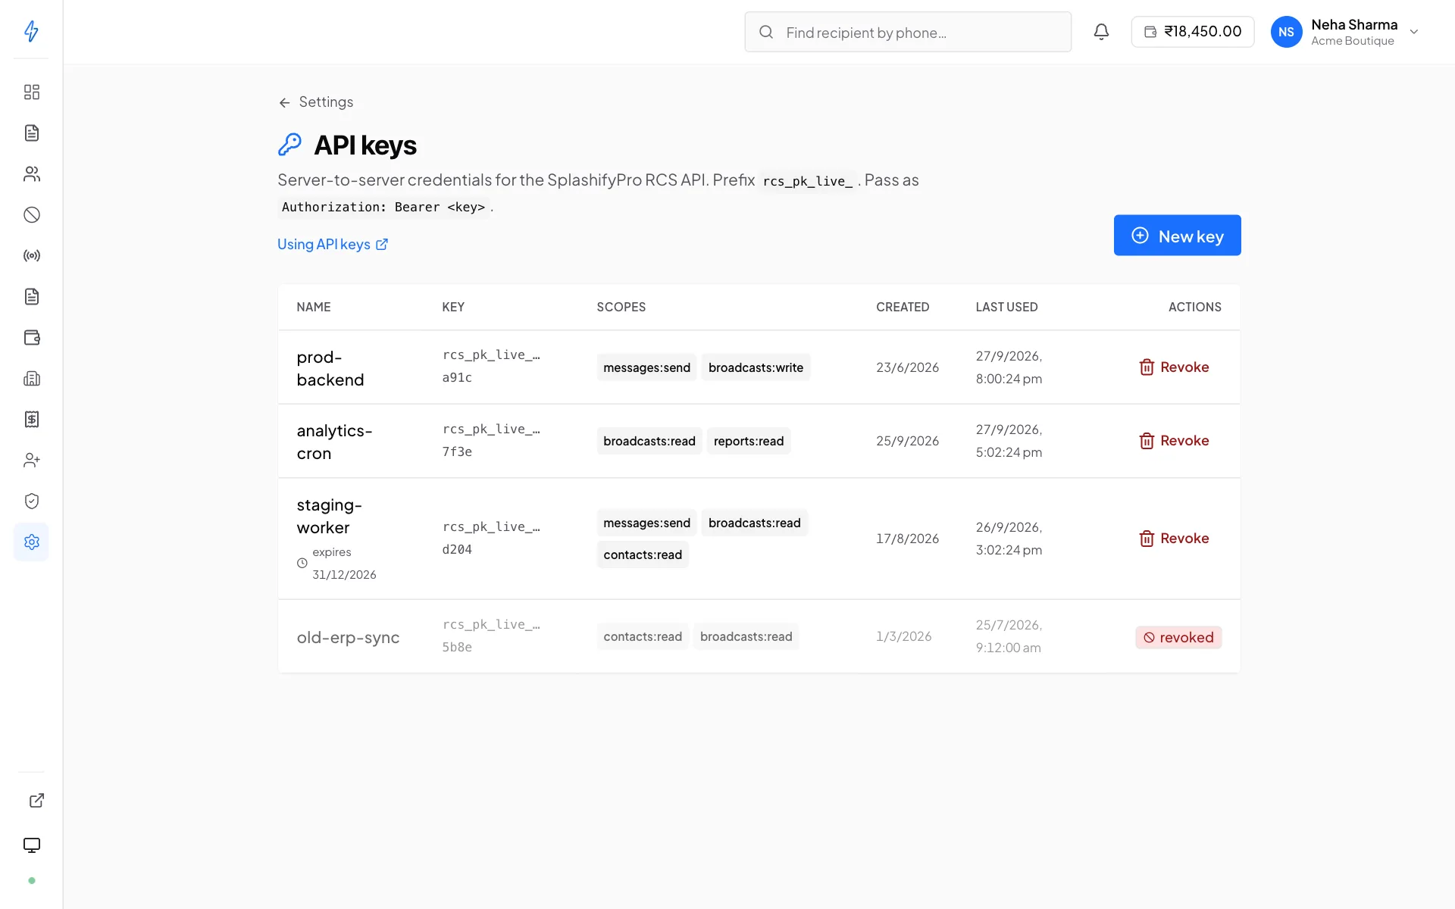Click the wallet icon in the balance chip
1455x909 pixels.
[x=1150, y=32]
